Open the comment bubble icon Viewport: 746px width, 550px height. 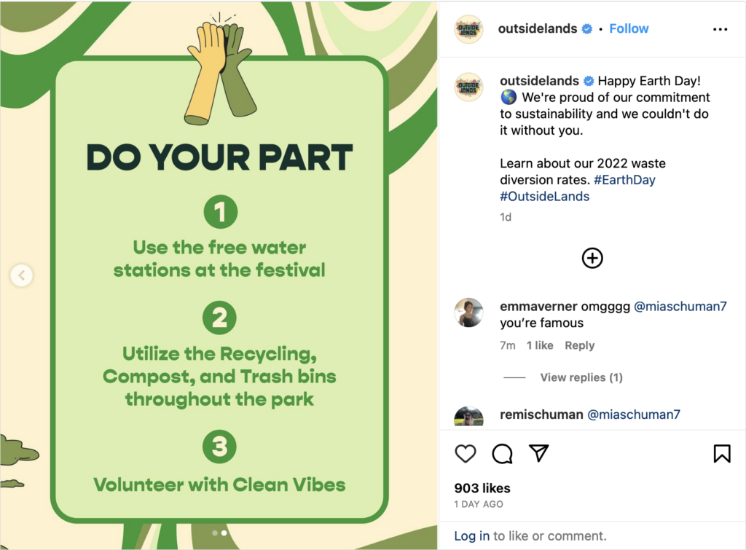point(502,454)
